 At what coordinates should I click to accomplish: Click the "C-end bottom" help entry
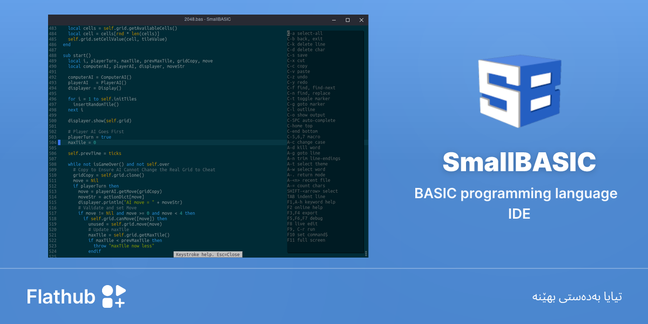pyautogui.click(x=302, y=131)
